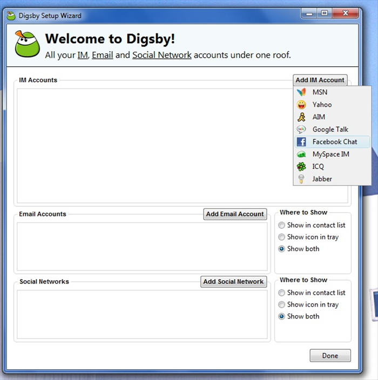Image resolution: width=378 pixels, height=380 pixels.
Task: Click the MSN butterfly icon
Action: 301,92
